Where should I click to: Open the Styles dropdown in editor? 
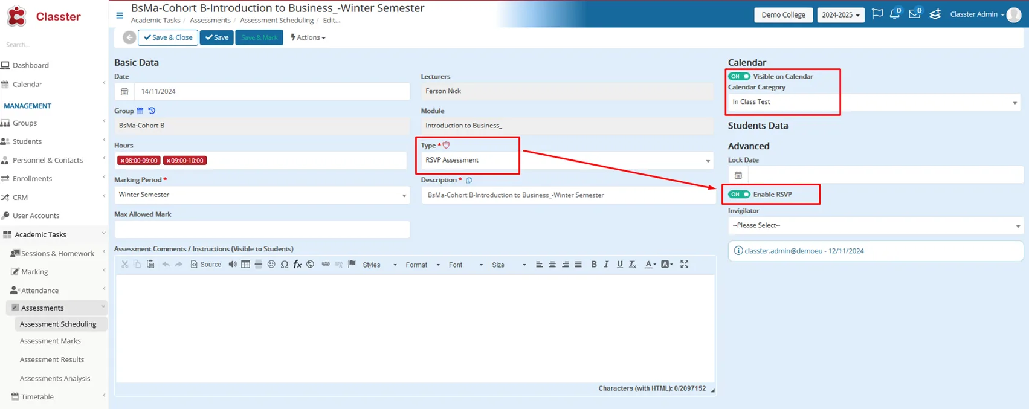coord(379,265)
